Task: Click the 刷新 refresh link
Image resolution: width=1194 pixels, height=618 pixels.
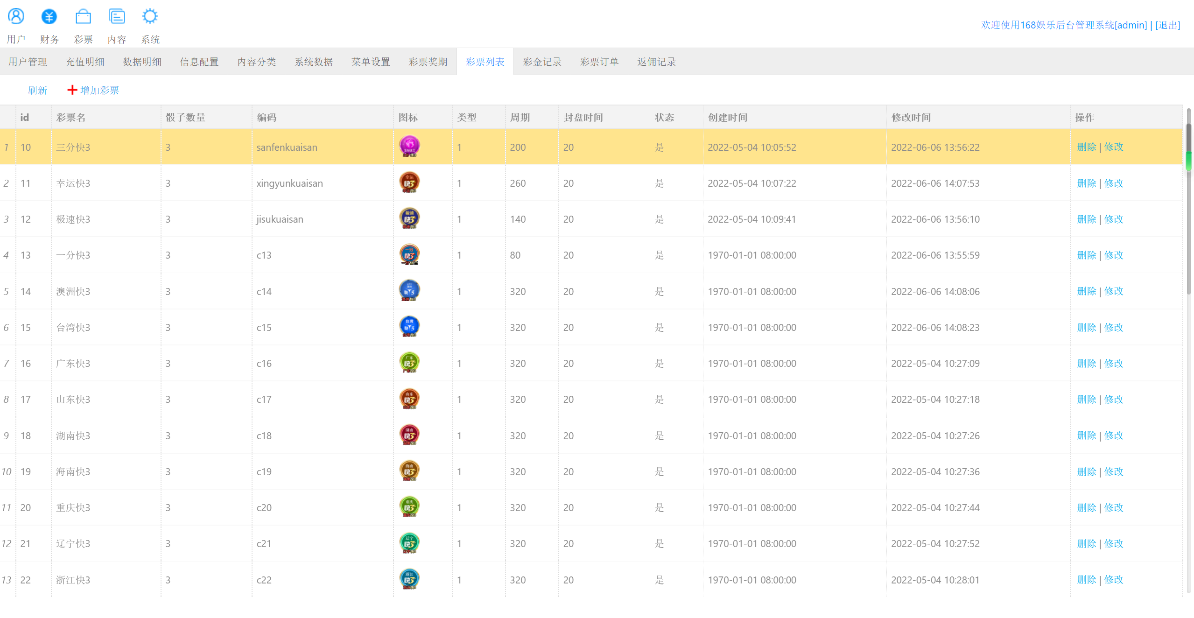Action: pos(37,90)
